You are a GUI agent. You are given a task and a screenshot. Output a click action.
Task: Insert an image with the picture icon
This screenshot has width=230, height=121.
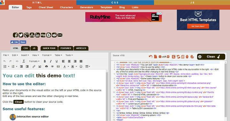click(x=40, y=67)
